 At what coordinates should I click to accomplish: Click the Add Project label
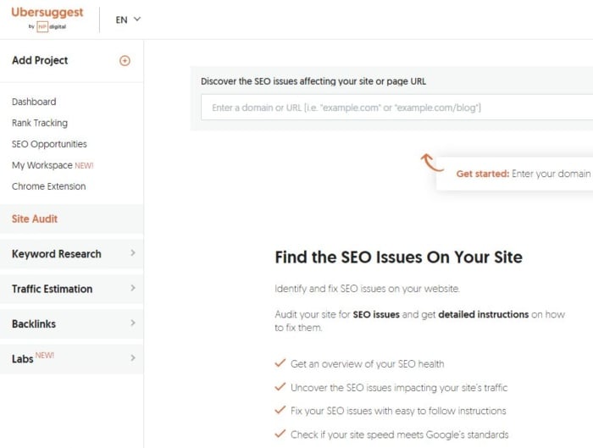40,60
